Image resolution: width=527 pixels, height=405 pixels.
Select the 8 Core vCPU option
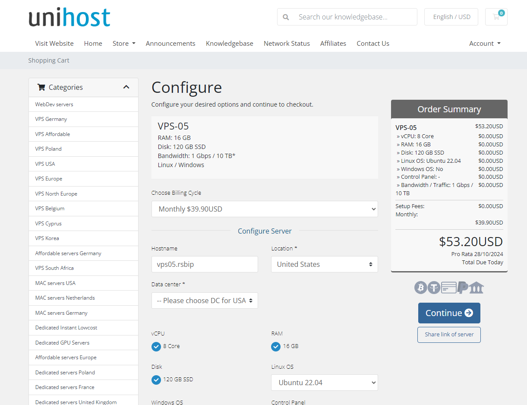pos(156,346)
